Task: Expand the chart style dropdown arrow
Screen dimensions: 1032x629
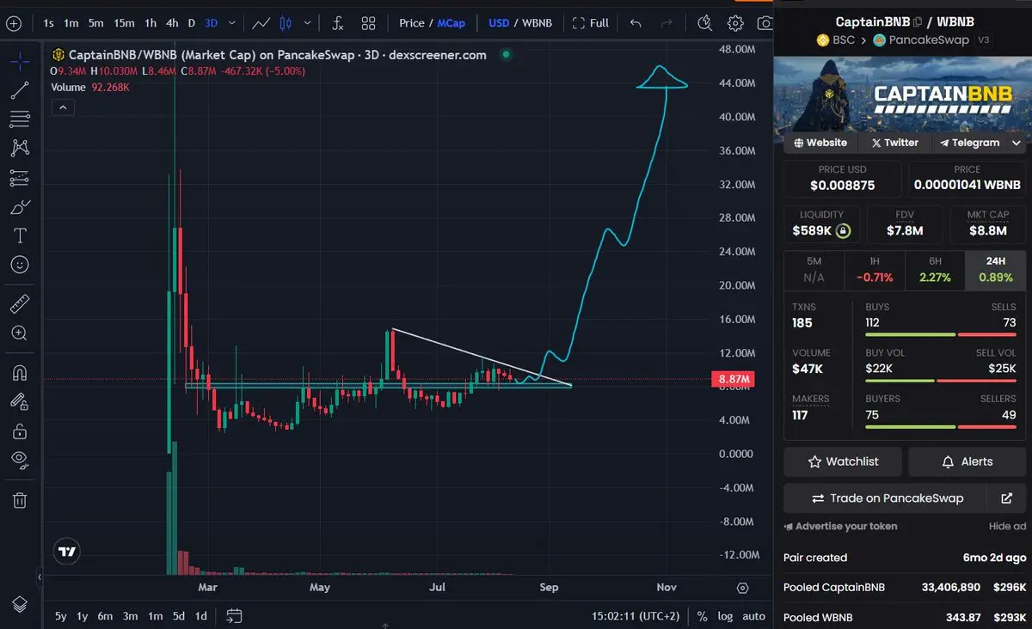Action: pyautogui.click(x=307, y=23)
